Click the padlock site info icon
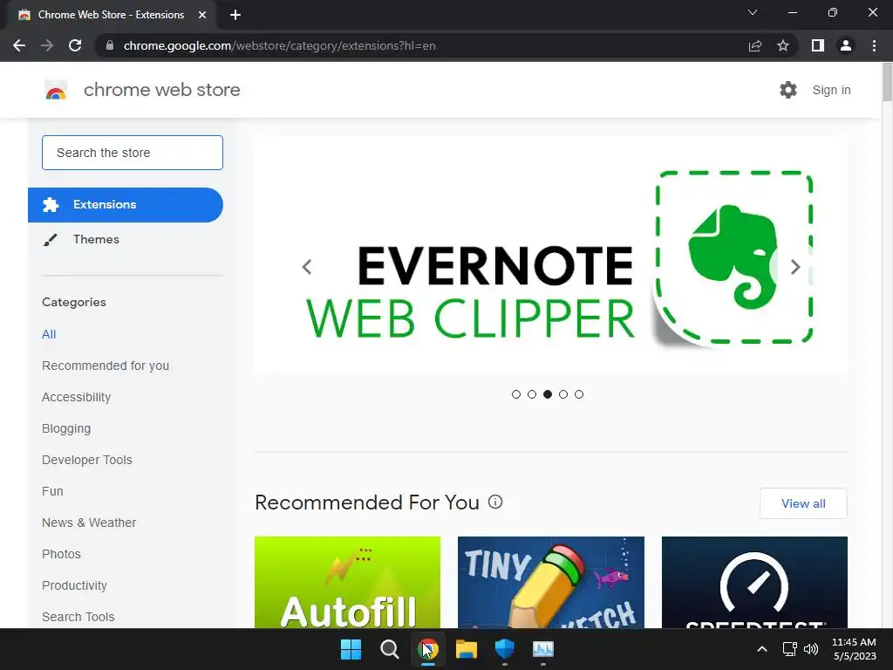893x670 pixels. point(110,45)
